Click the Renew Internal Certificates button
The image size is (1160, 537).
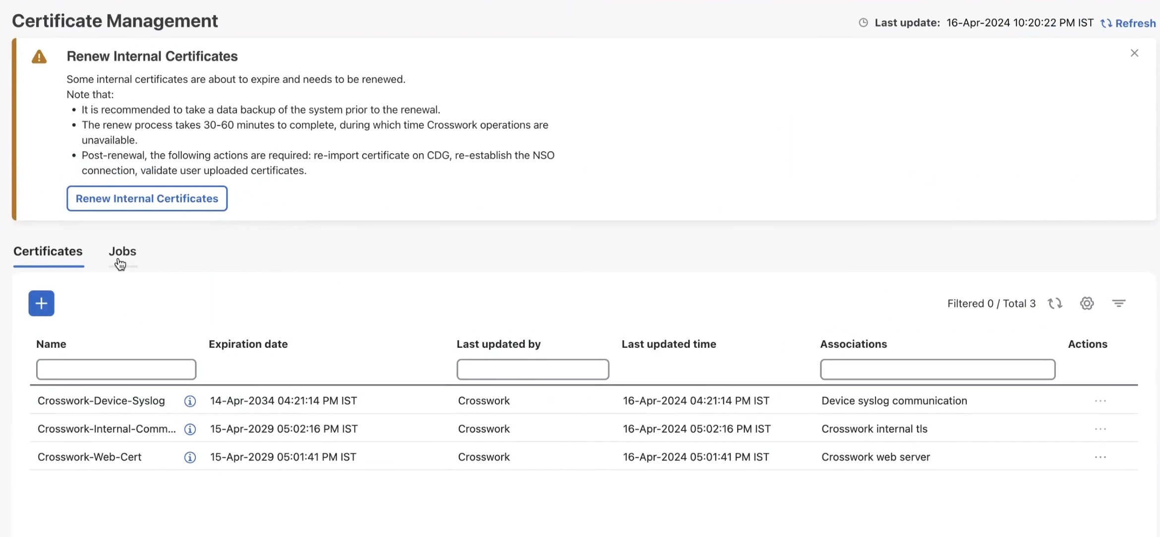point(147,198)
